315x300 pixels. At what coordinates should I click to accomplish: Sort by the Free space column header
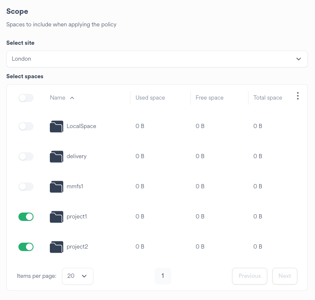click(x=209, y=98)
